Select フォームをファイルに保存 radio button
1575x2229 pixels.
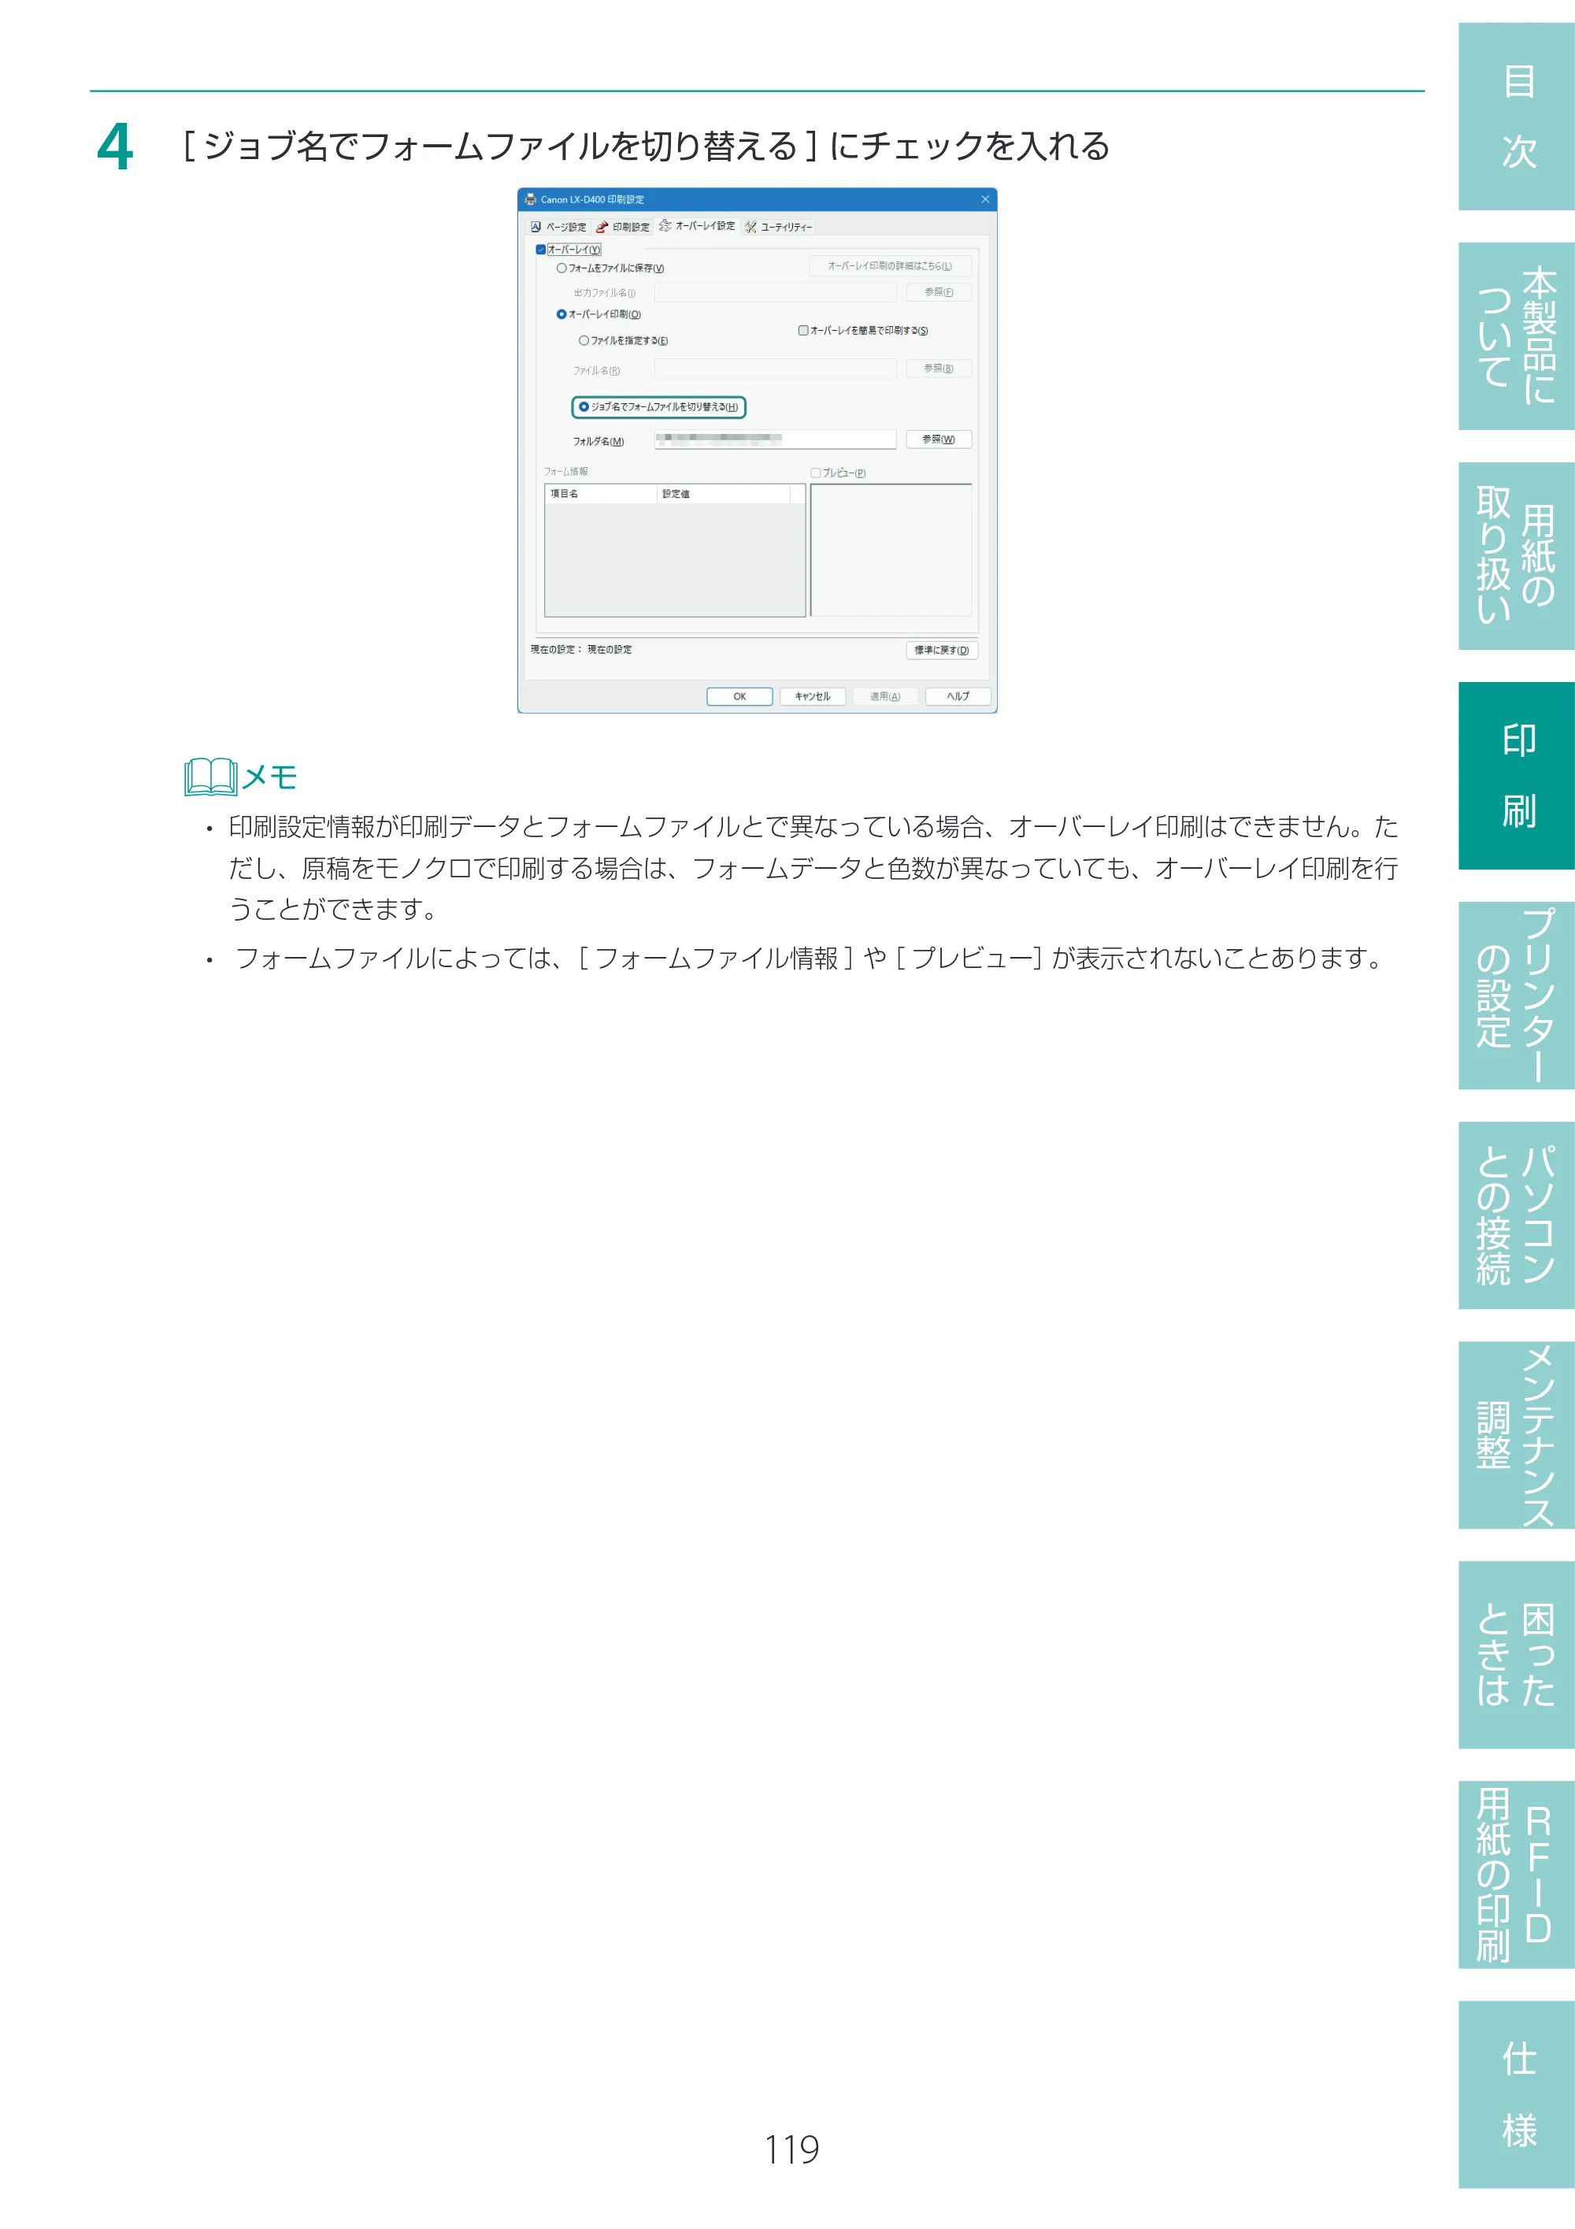[561, 268]
